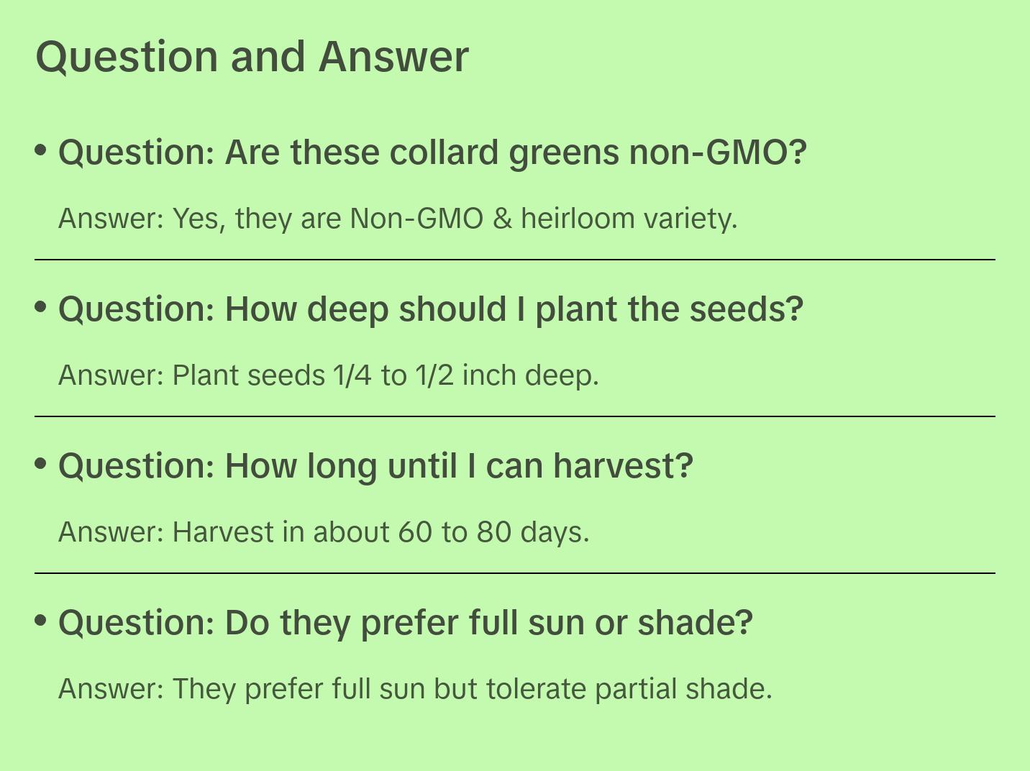Click the answer about tolerating partial shade
This screenshot has height=771, width=1030.
(415, 688)
